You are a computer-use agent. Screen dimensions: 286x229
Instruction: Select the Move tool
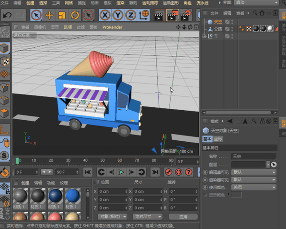(x=49, y=15)
